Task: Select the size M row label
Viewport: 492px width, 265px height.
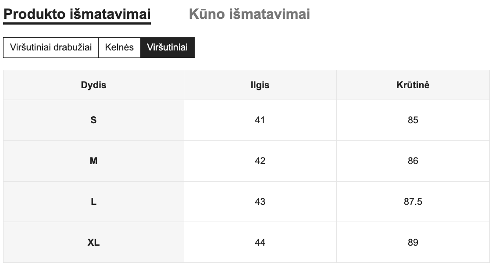Action: [93, 161]
